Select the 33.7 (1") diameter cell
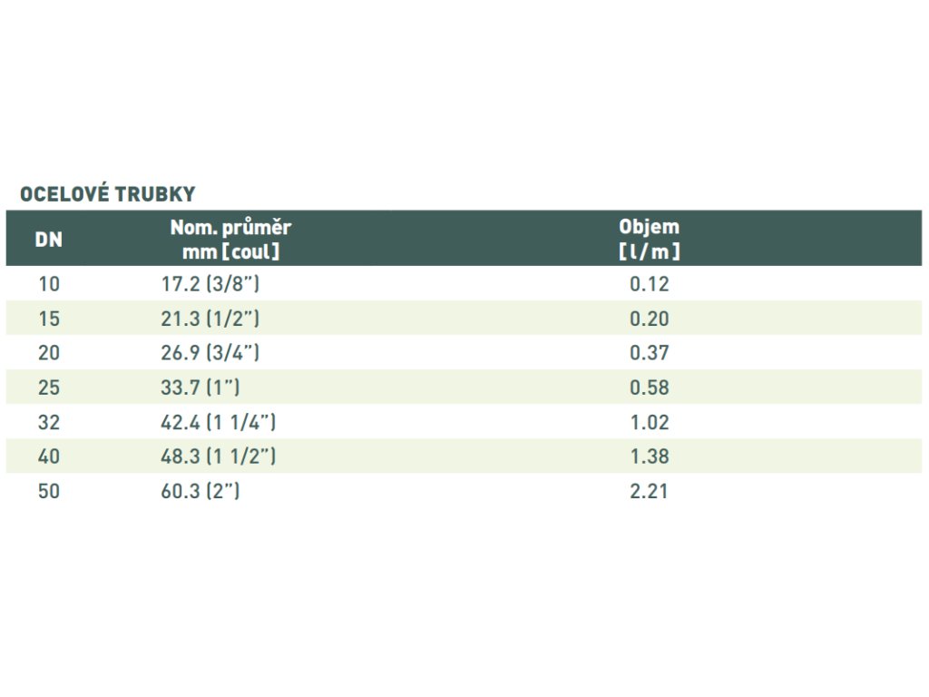The image size is (929, 697). (x=200, y=388)
